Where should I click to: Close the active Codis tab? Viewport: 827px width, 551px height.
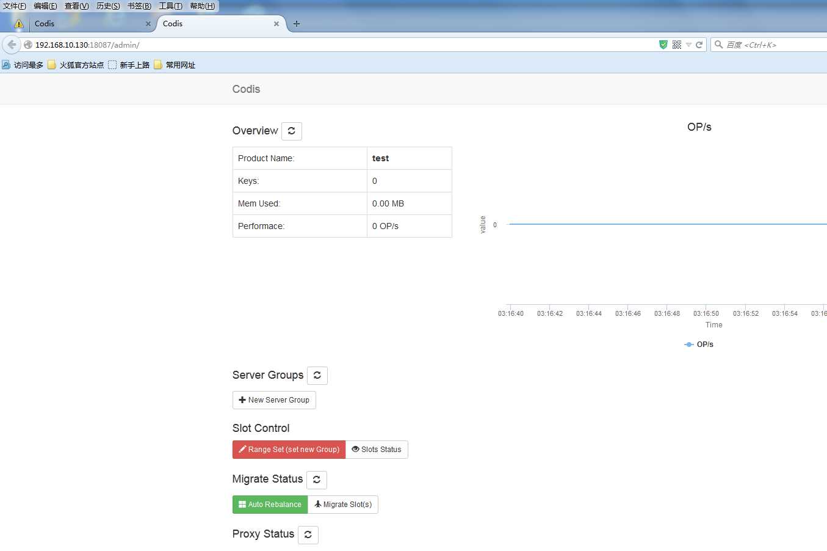276,24
